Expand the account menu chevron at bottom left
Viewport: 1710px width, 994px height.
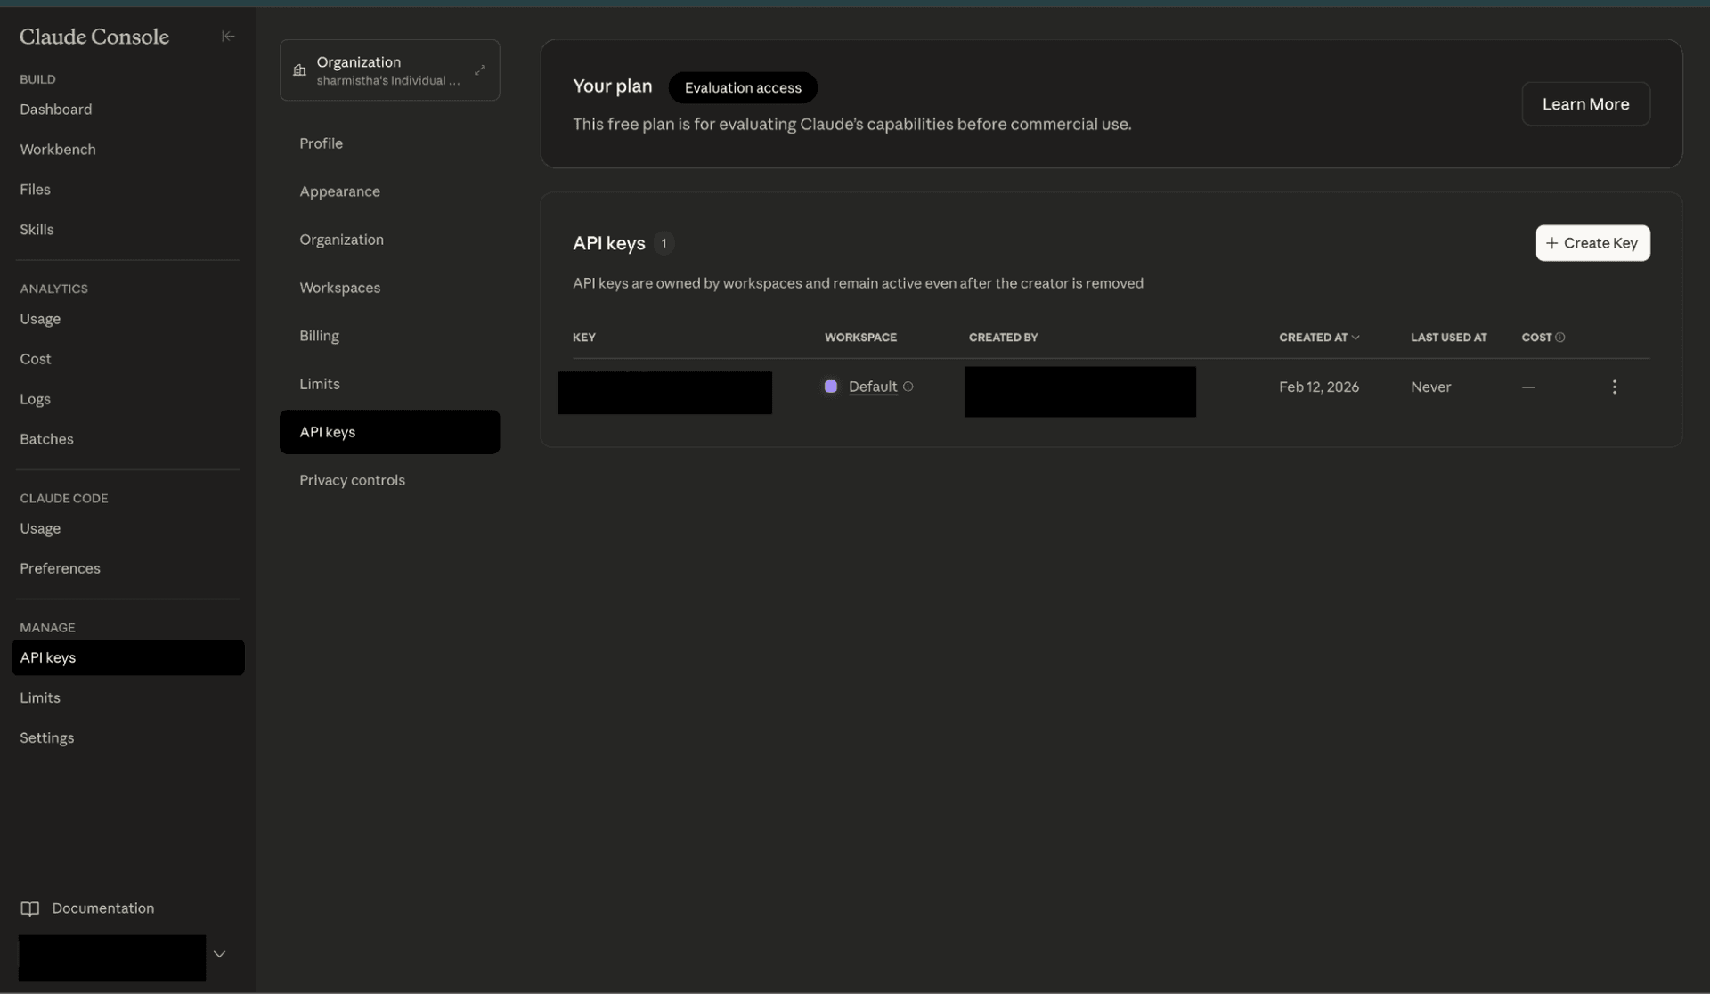click(219, 954)
